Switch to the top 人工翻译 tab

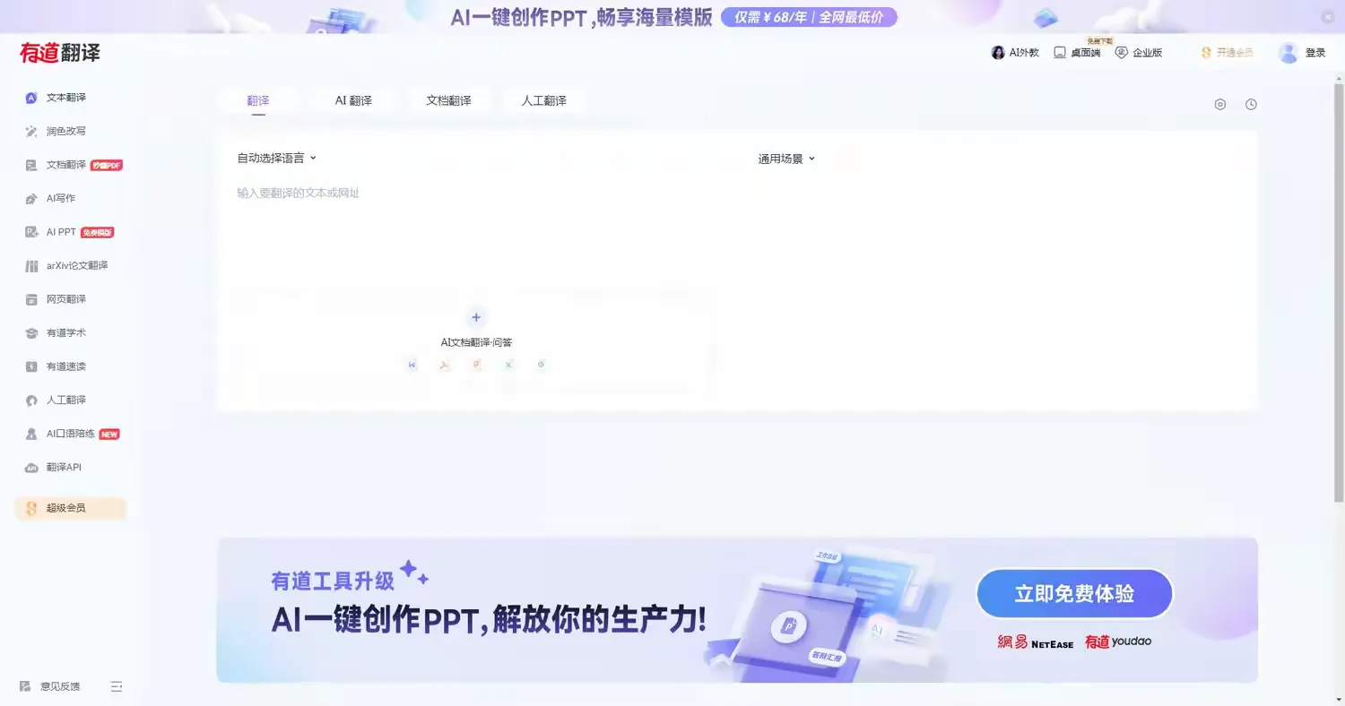coord(544,101)
